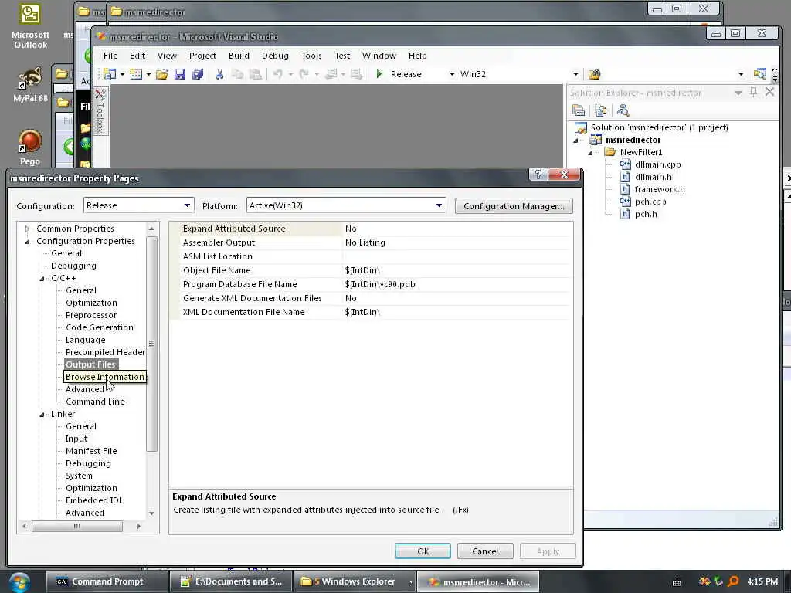The width and height of the screenshot is (791, 593).
Task: Open the Solution Explorer window position dropdown
Action: (738, 93)
